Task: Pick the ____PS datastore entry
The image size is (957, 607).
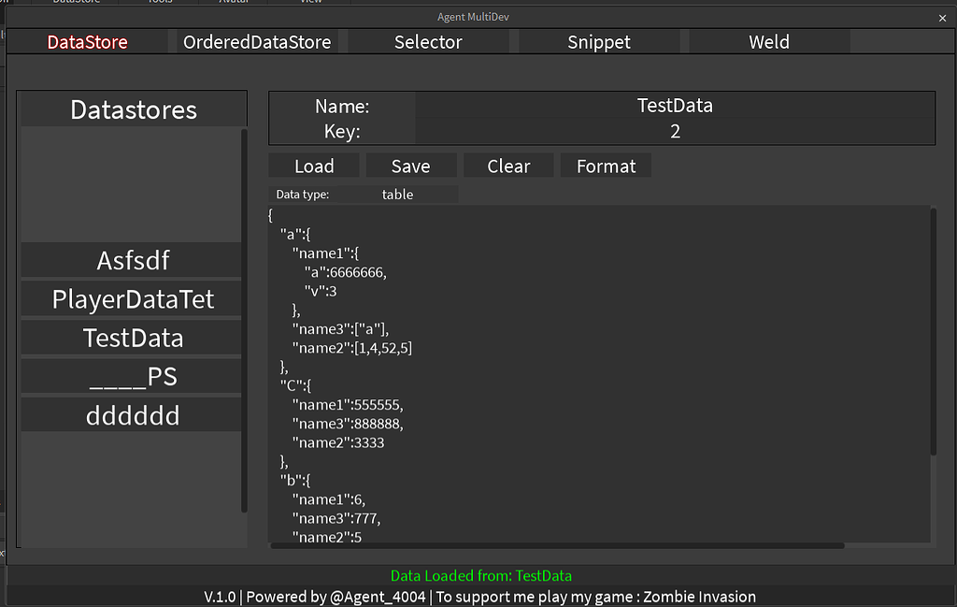Action: click(x=133, y=377)
